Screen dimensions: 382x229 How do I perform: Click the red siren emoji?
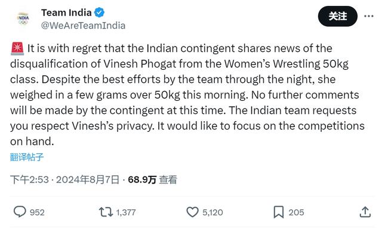pos(17,48)
